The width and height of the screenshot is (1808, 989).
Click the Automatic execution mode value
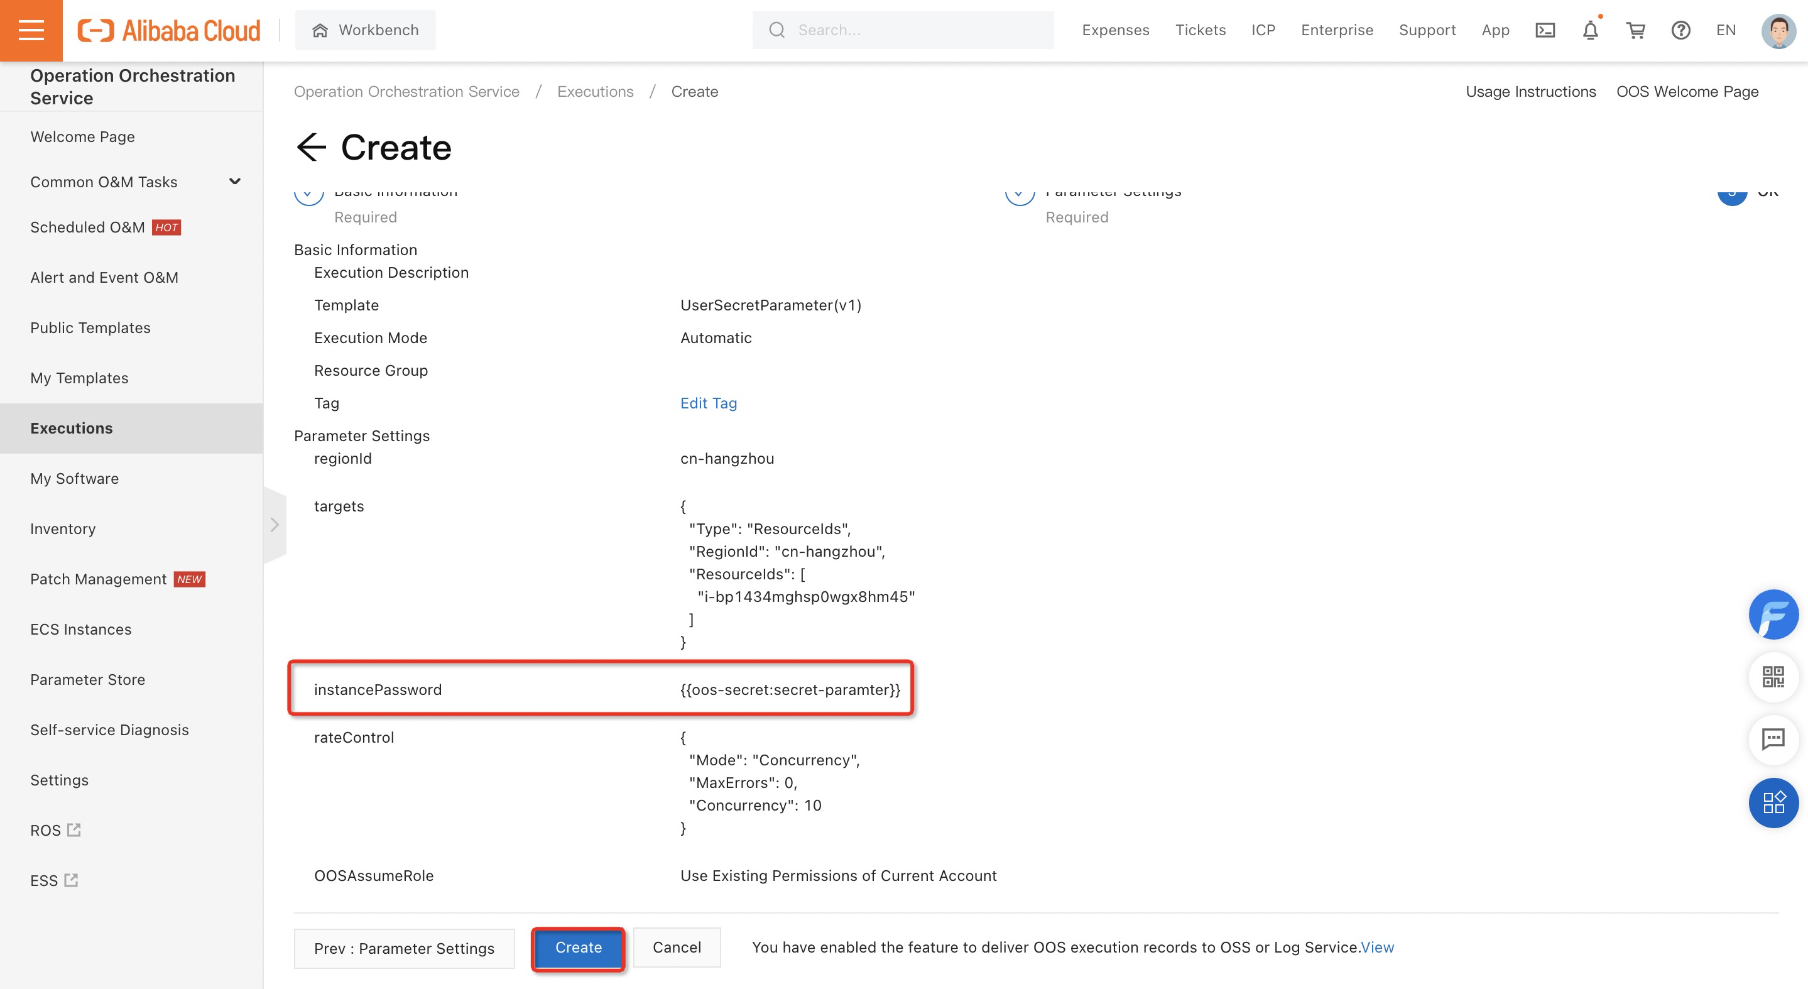pyautogui.click(x=716, y=338)
